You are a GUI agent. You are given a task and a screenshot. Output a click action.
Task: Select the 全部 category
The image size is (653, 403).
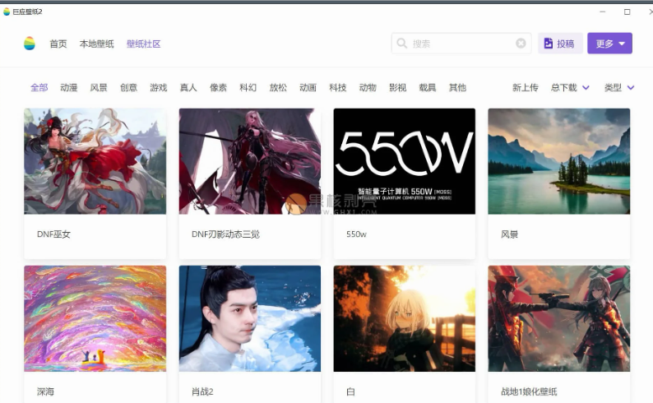(39, 87)
